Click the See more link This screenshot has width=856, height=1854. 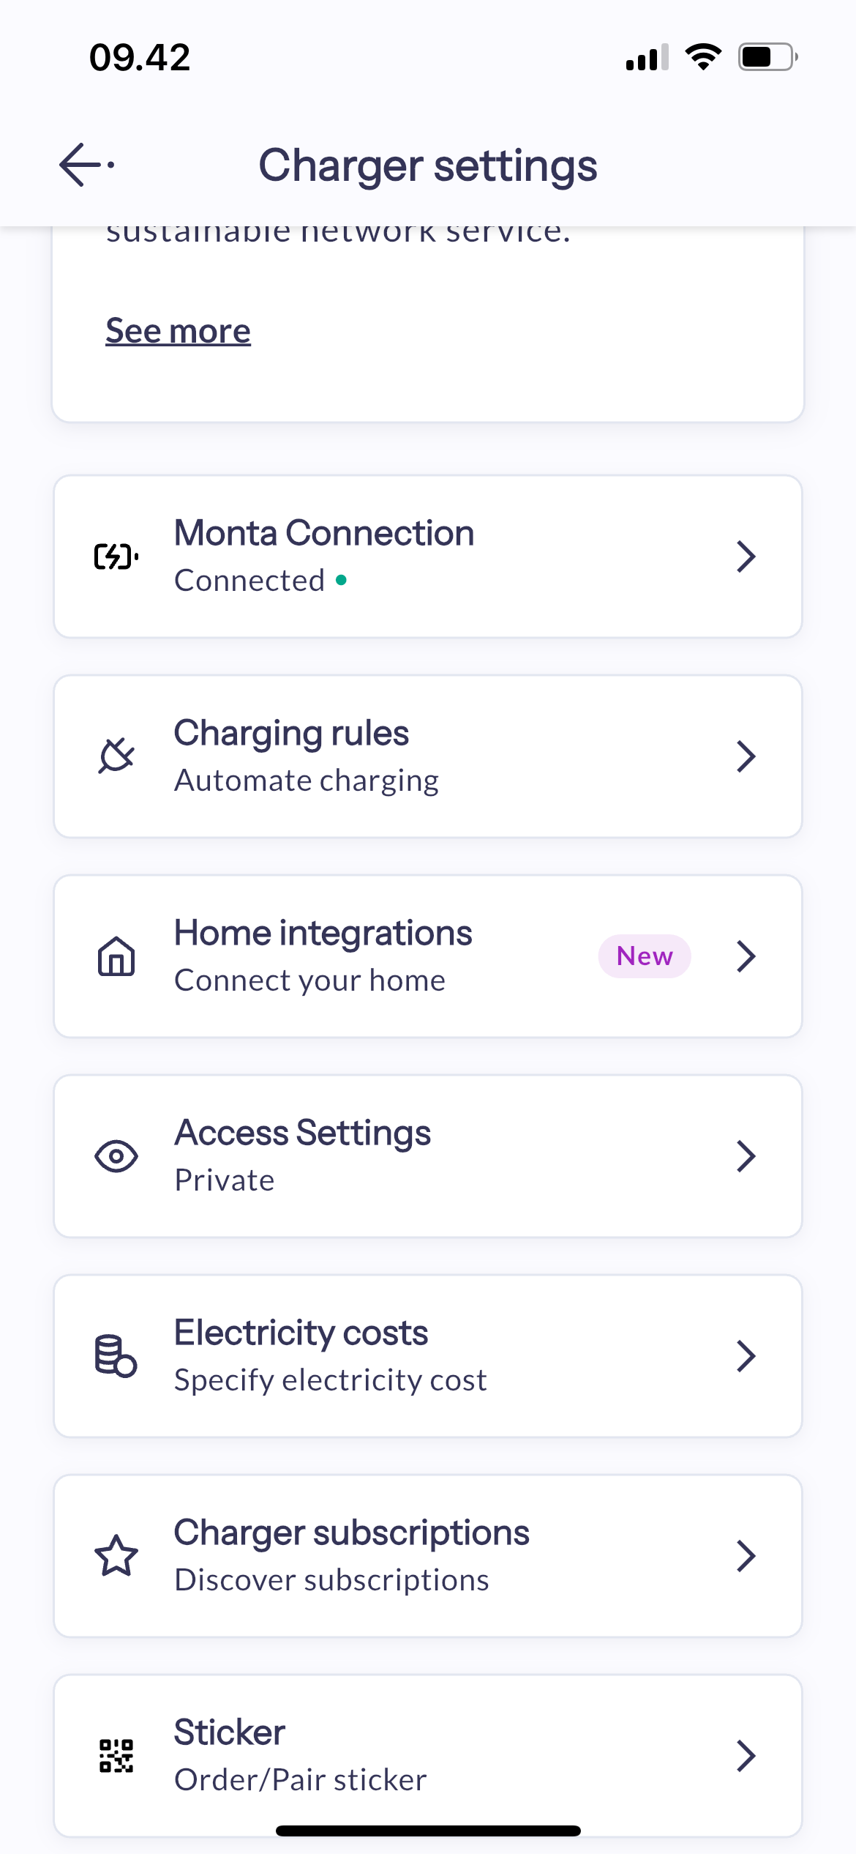click(178, 331)
